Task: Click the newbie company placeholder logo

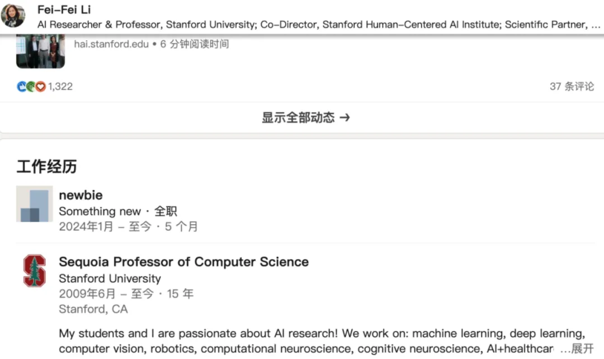Action: [34, 204]
